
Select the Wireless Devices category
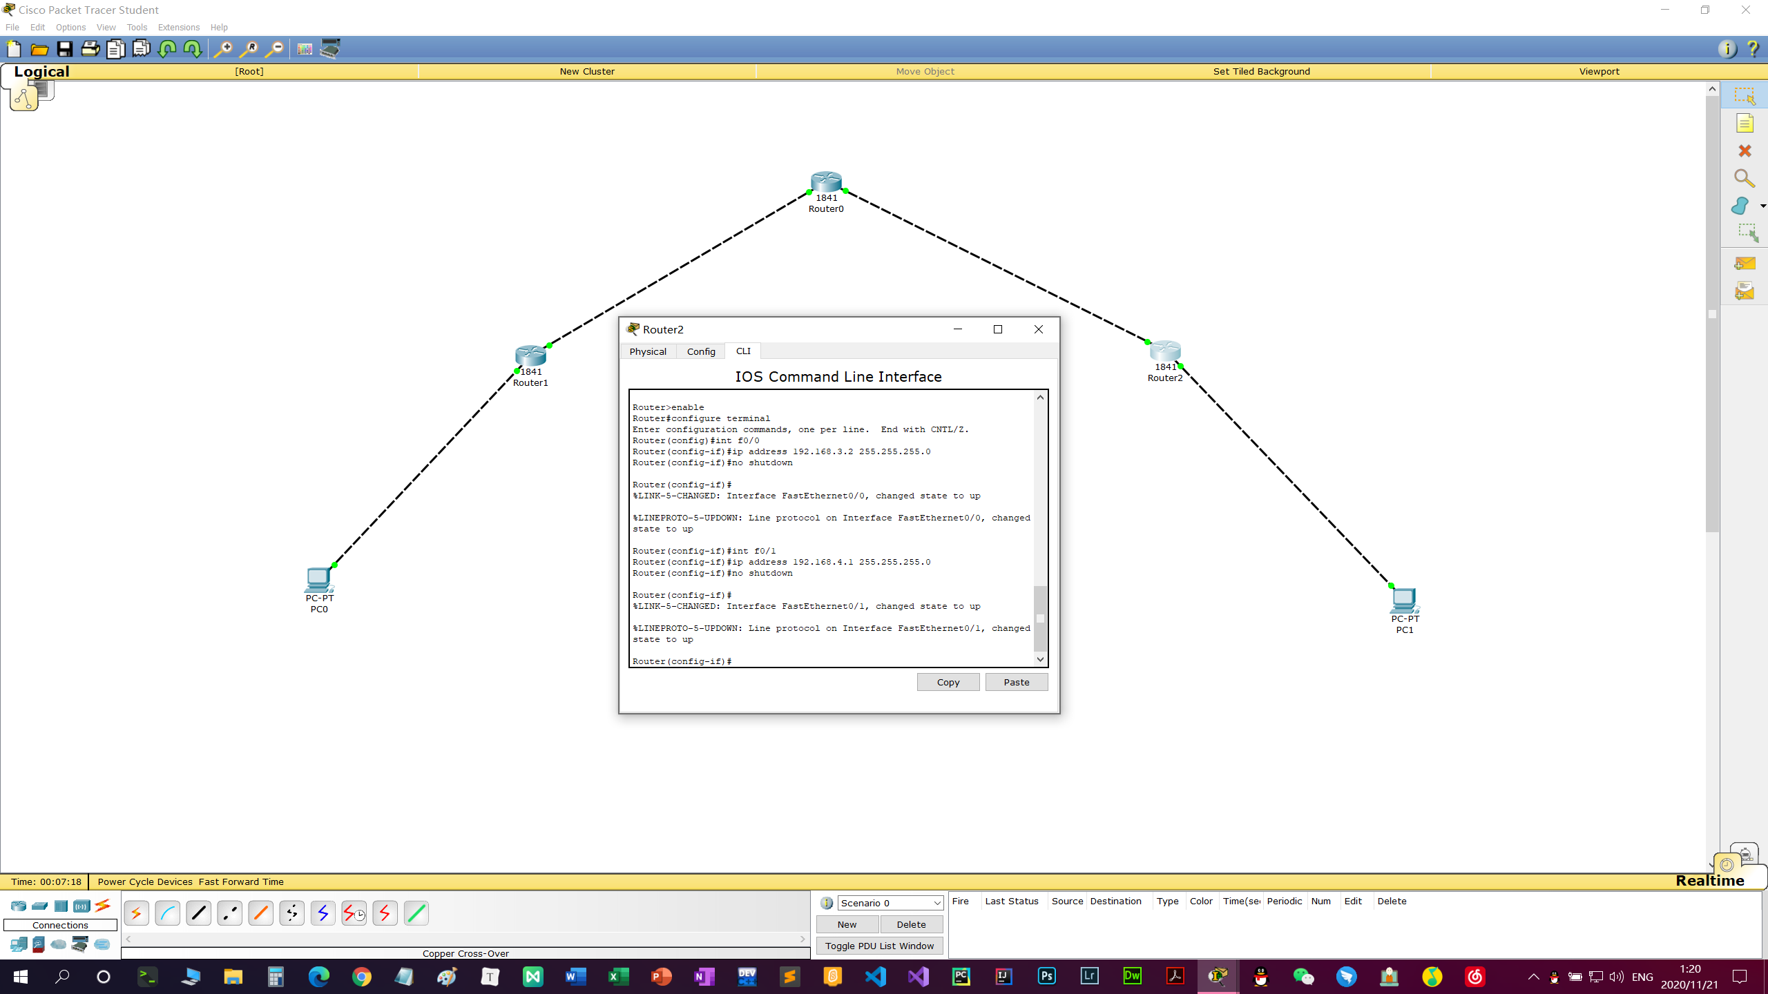click(x=81, y=906)
